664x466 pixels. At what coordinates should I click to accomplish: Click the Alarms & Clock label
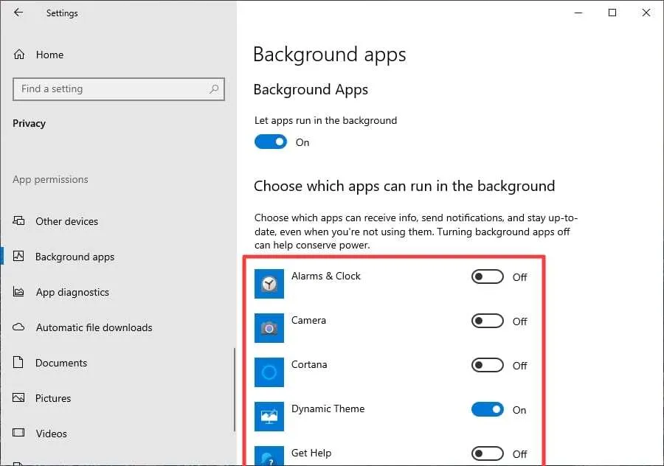tap(325, 276)
